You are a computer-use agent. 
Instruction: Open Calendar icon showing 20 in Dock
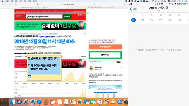point(53,102)
